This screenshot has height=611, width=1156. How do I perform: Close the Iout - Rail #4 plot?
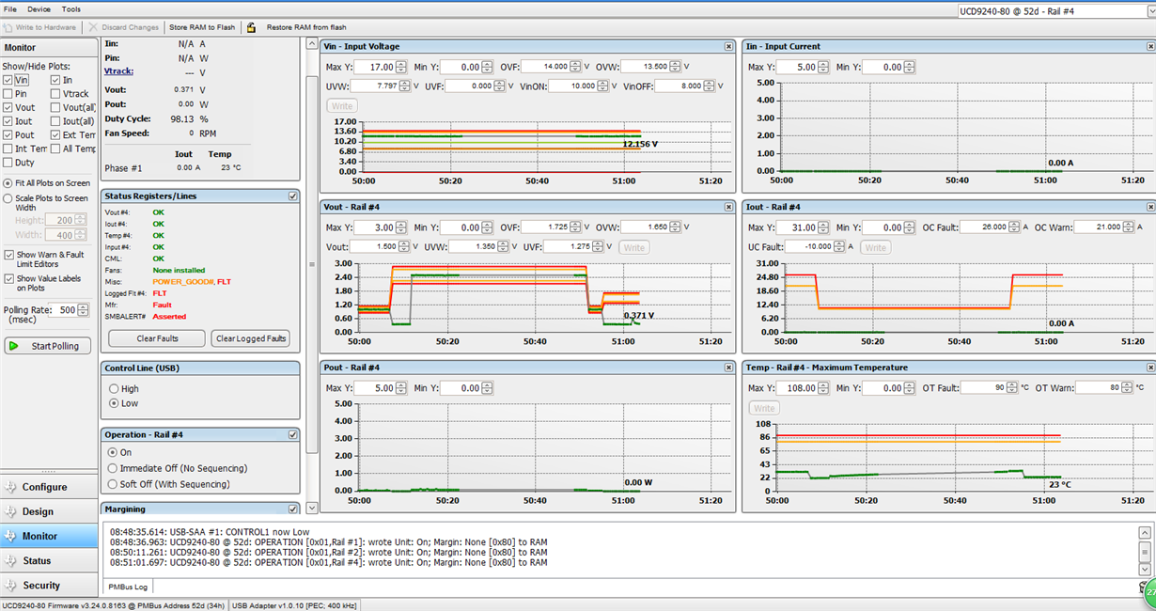tap(1150, 207)
